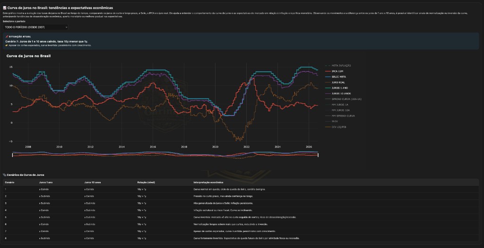Image resolution: width=484 pixels, height=248 pixels.
Task: Select scenario row number 3
Action: click(241, 203)
